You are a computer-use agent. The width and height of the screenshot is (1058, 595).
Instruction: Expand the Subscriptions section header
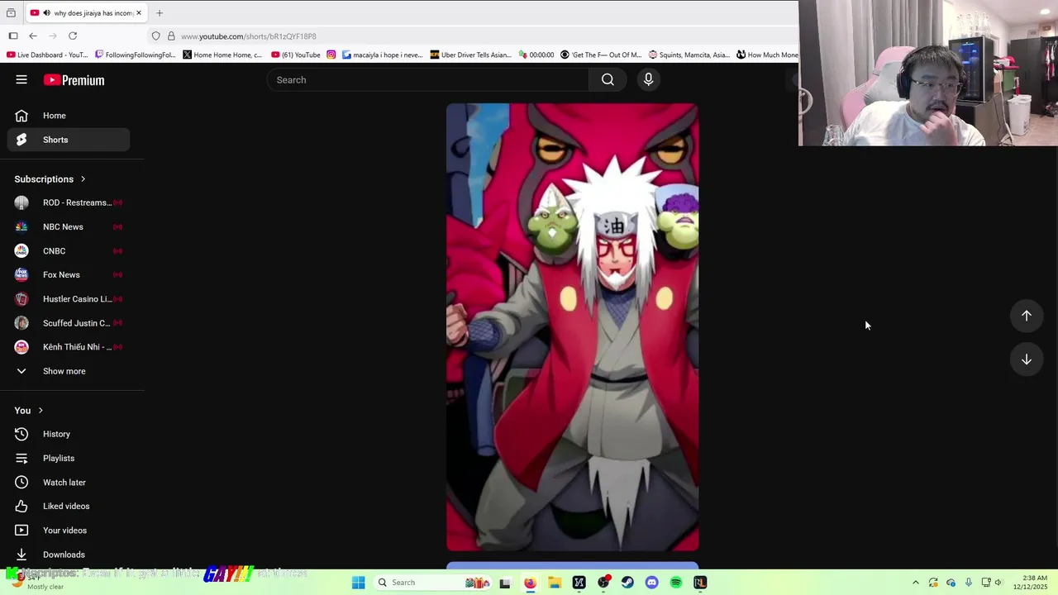click(50, 179)
